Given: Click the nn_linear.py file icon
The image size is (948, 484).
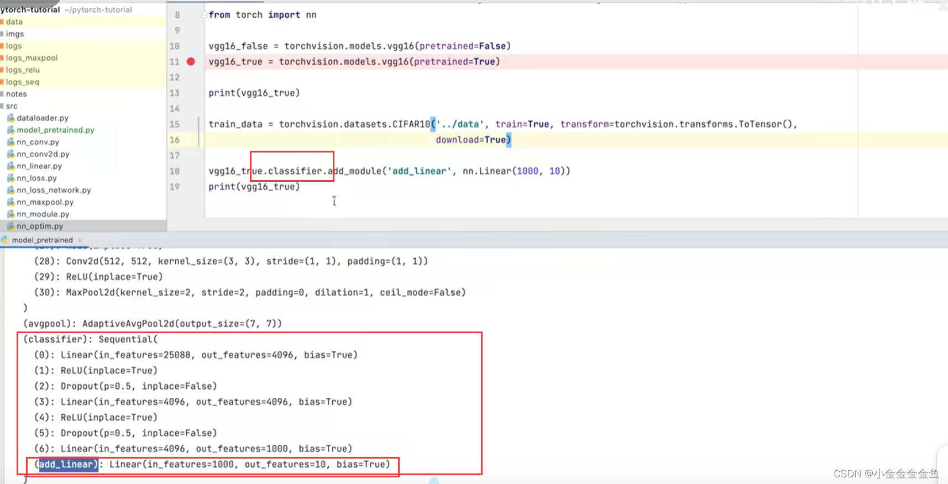Looking at the screenshot, I should [x=11, y=166].
